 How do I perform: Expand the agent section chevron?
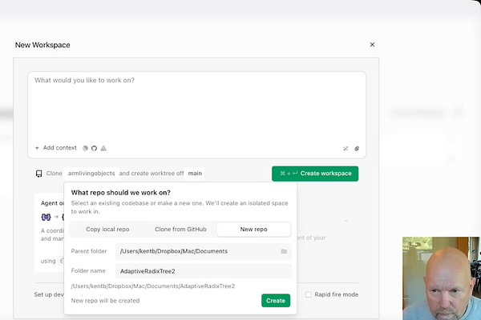point(346,221)
